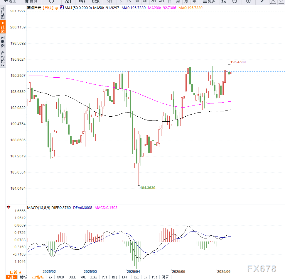Open 设置 settings in bottom bar

[x=165, y=277]
